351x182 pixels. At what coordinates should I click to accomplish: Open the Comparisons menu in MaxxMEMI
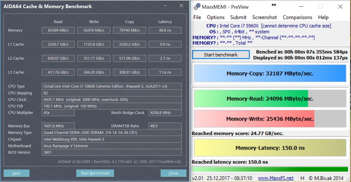[297, 17]
